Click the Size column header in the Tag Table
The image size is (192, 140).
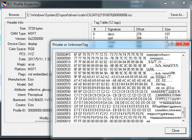[175, 29]
